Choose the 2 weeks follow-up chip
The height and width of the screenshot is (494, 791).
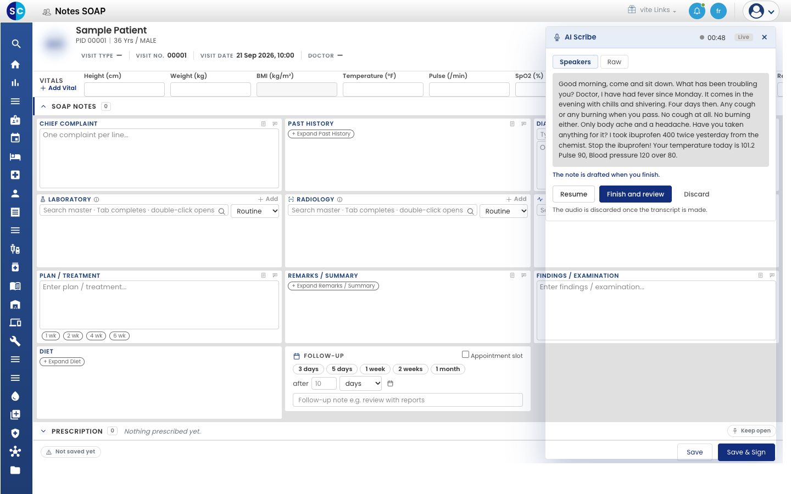click(x=410, y=369)
